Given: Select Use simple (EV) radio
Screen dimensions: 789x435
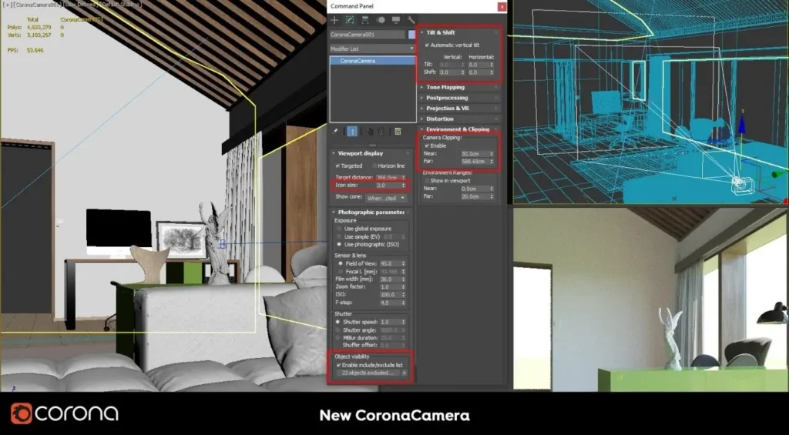Looking at the screenshot, I should click(x=340, y=236).
